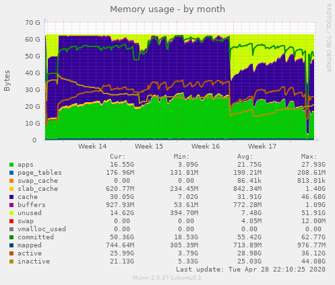Viewport: 335px width, 285px height.
Task: Click the slab_cache yellow legend swatch
Action: [11, 189]
